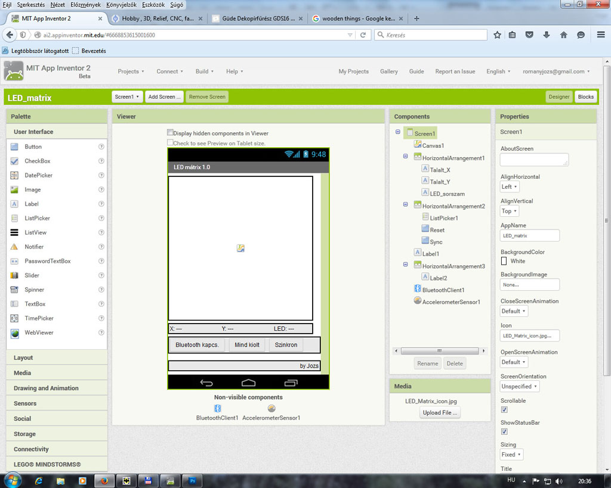
Task: Uncheck the ShowStatusBar checkbox
Action: pos(504,431)
